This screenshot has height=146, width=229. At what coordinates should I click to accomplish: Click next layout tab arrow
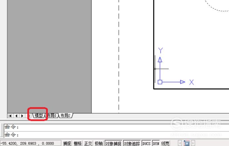coord(22,116)
